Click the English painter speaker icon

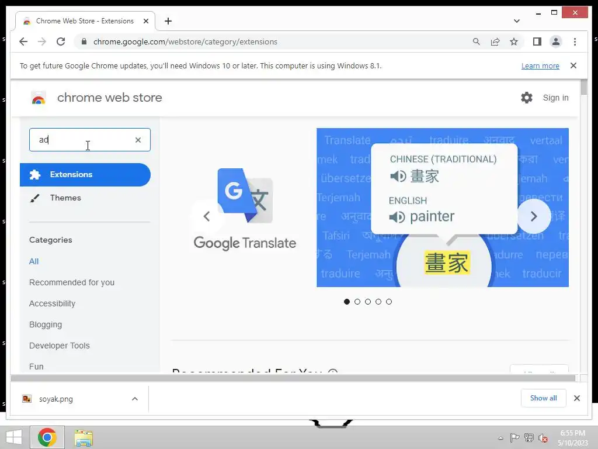point(397,217)
